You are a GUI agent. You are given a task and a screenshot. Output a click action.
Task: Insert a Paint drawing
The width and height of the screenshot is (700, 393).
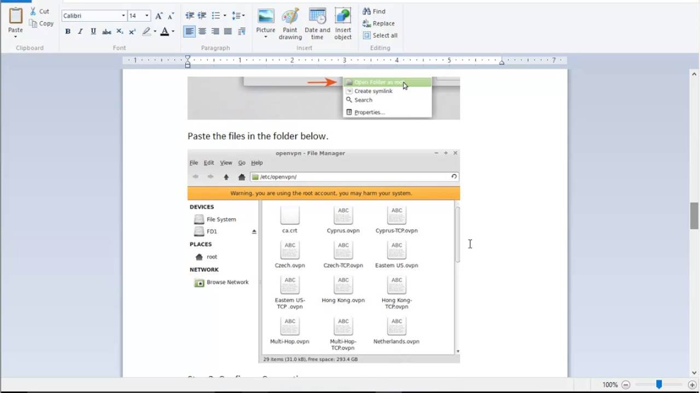290,24
